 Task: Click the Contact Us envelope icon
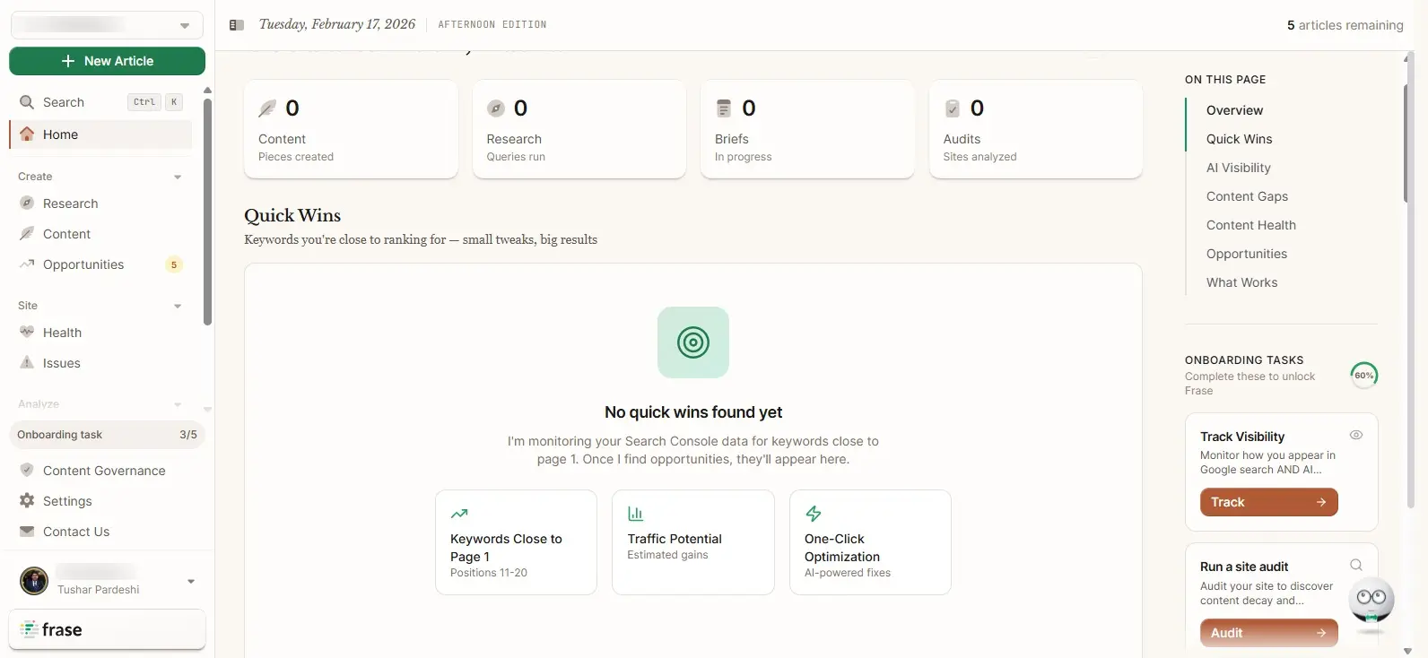pos(27,532)
